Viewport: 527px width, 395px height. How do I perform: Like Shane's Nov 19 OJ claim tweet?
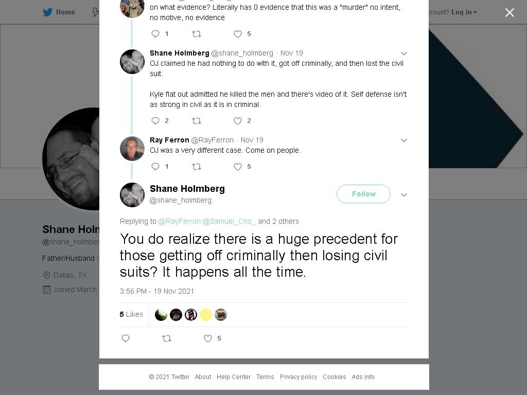click(238, 120)
